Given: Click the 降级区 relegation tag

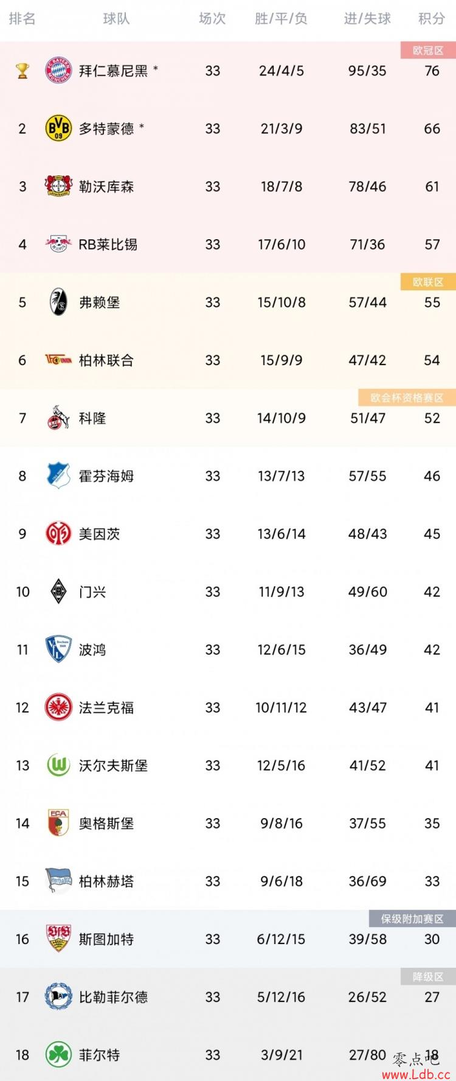Looking at the screenshot, I should [428, 976].
